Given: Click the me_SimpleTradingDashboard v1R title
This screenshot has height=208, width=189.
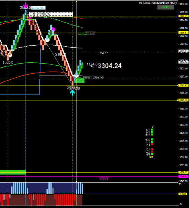Looking at the screenshot, I should click(156, 3).
